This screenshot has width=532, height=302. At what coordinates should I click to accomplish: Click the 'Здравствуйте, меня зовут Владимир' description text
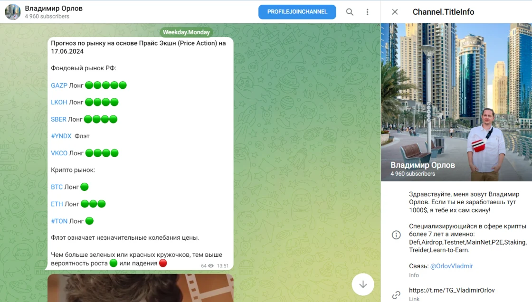(x=464, y=202)
